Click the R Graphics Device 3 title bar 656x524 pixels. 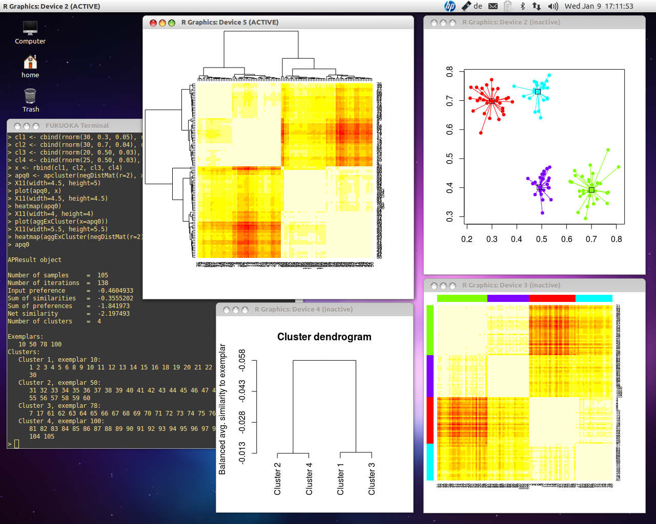point(511,286)
